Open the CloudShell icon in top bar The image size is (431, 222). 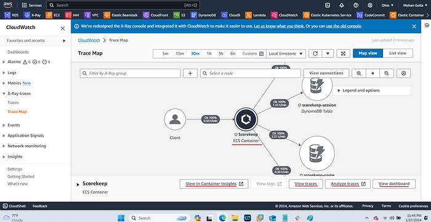(328, 5)
